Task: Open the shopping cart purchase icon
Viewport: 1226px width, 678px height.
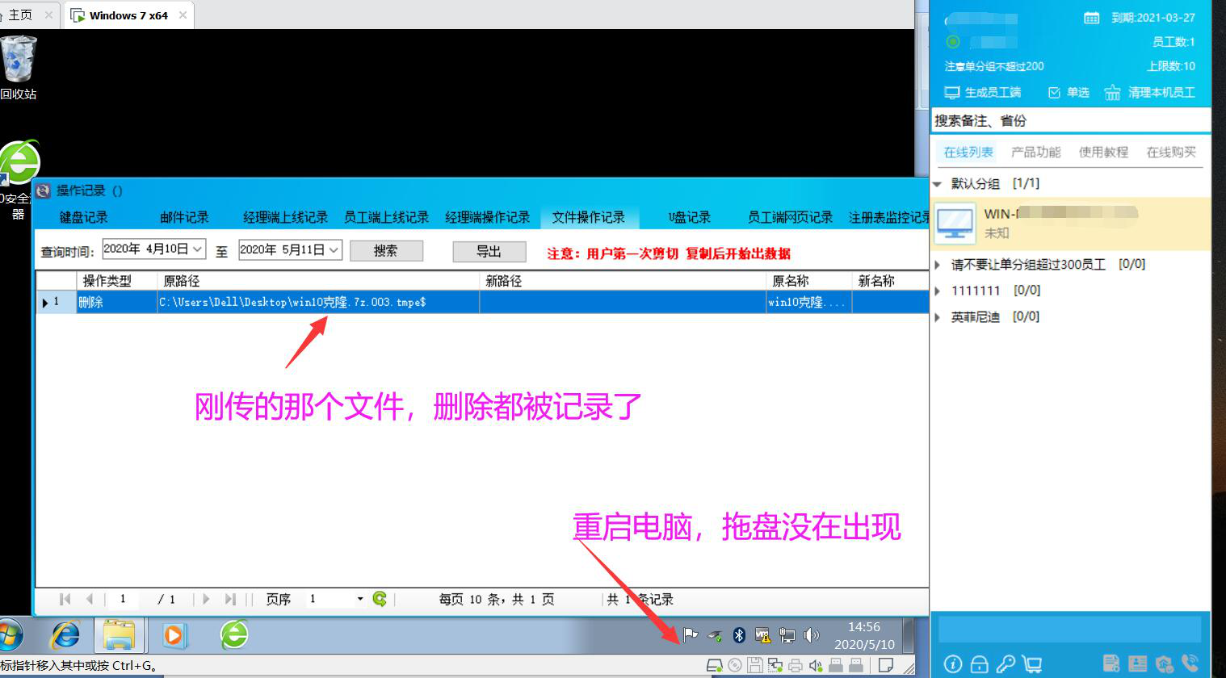Action: tap(1032, 663)
